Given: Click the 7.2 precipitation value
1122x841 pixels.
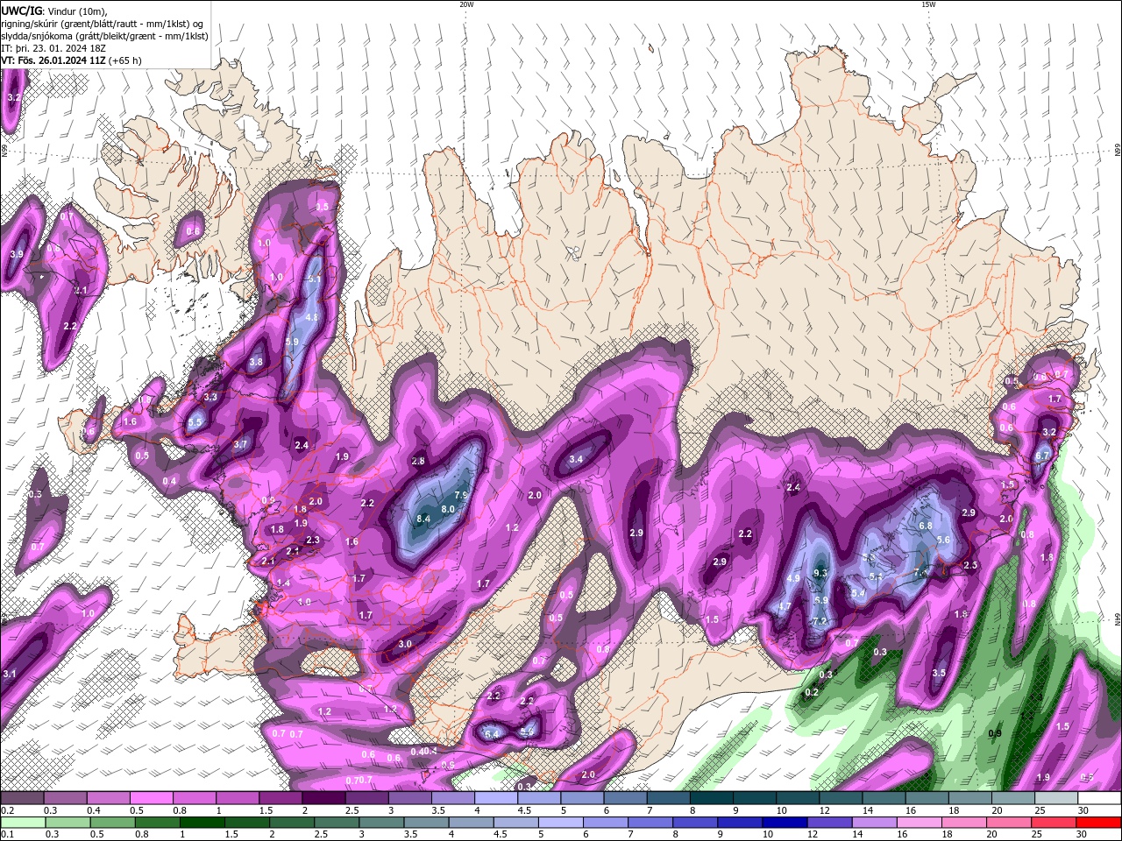Looking at the screenshot, I should click(x=820, y=621).
